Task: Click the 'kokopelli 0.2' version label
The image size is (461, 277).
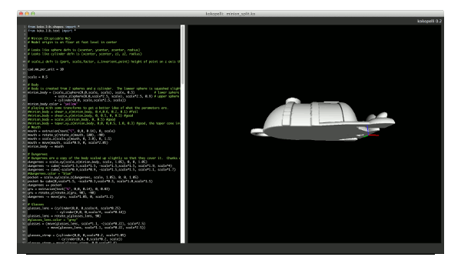Action: tap(429, 22)
